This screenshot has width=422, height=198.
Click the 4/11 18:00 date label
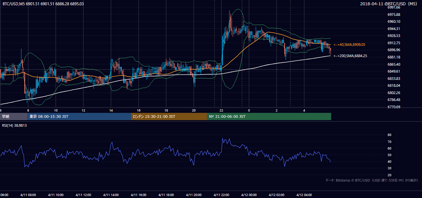click(x=166, y=195)
